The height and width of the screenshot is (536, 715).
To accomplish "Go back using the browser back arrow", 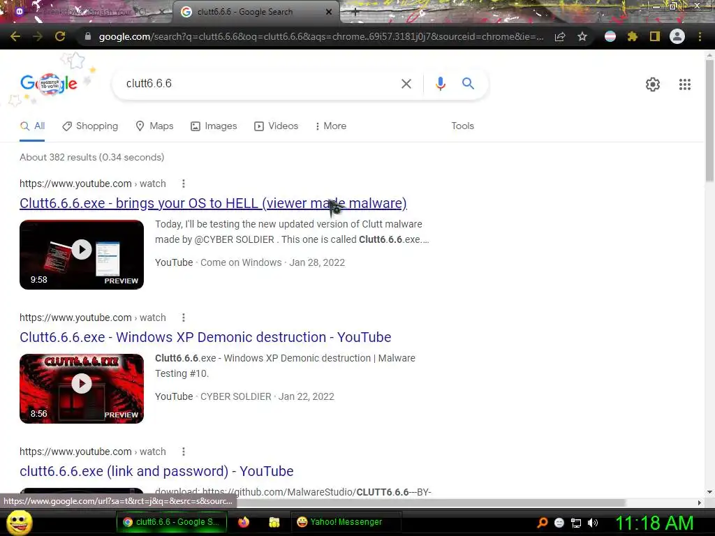I will (15, 36).
